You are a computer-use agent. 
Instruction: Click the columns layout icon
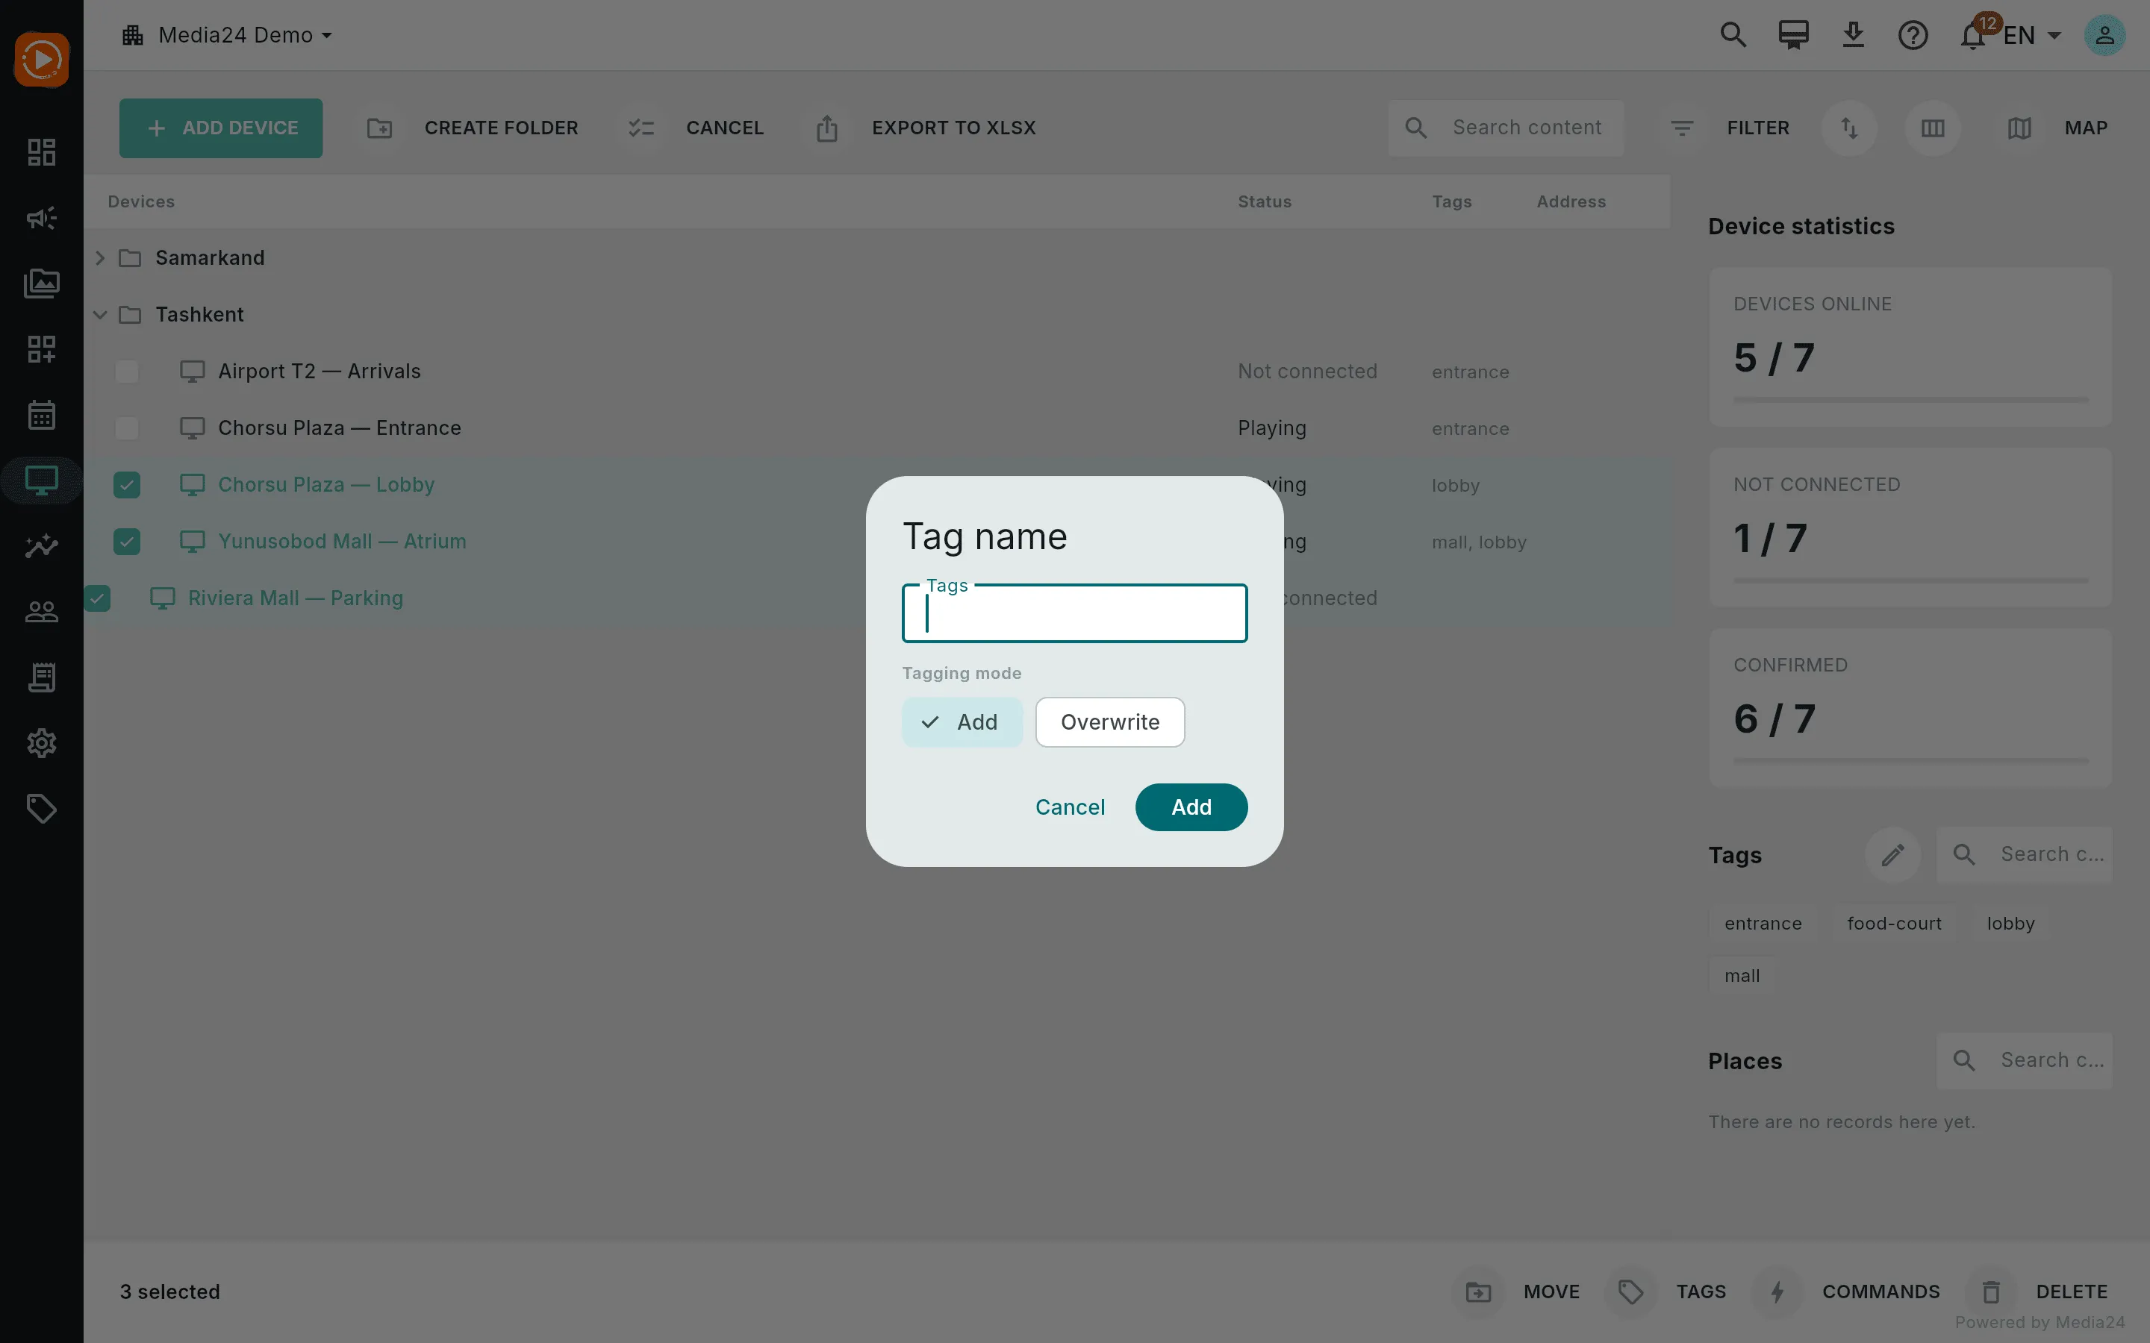(x=1932, y=128)
